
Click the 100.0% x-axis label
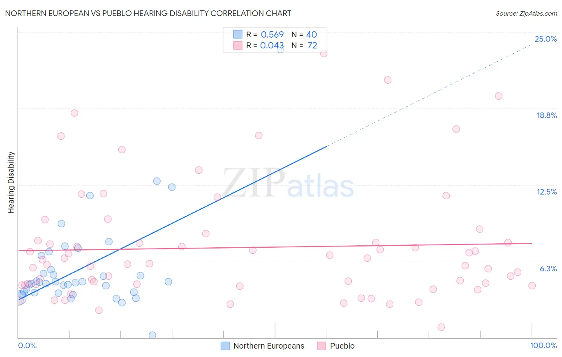tap(544, 345)
